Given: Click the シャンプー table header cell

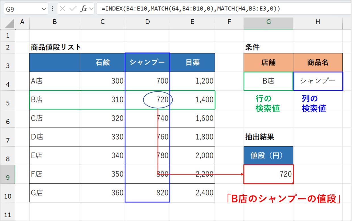Looking at the screenshot, I should point(147,63).
